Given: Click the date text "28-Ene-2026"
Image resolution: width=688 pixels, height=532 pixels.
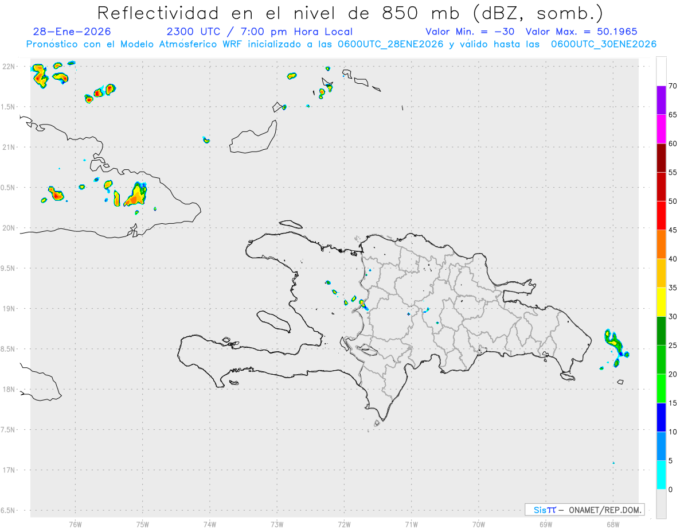Looking at the screenshot, I should pyautogui.click(x=72, y=32).
